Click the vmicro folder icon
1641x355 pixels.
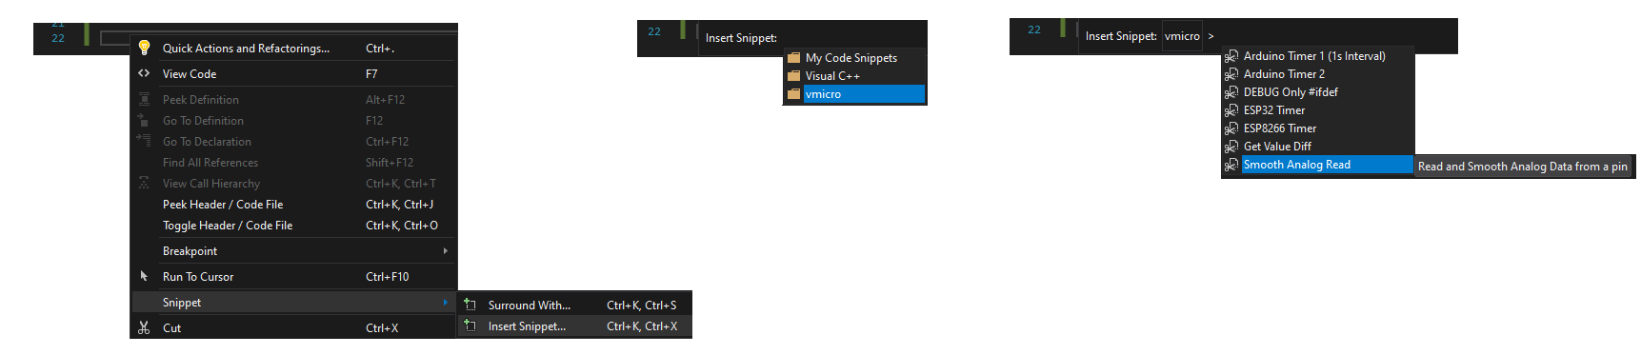[x=793, y=94]
